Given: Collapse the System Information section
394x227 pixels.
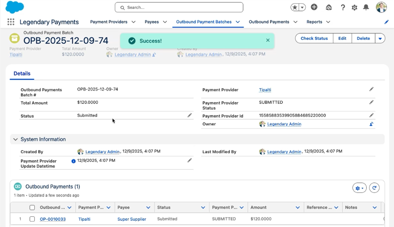Looking at the screenshot, I should pyautogui.click(x=16, y=139).
